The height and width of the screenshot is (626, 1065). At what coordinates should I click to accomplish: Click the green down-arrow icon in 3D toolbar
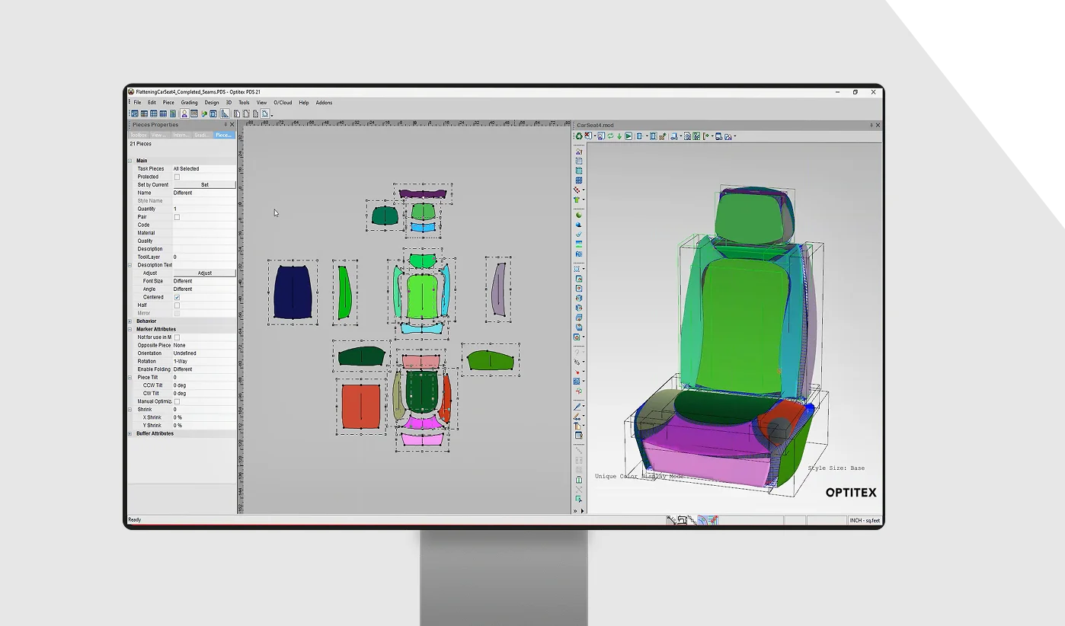click(619, 136)
